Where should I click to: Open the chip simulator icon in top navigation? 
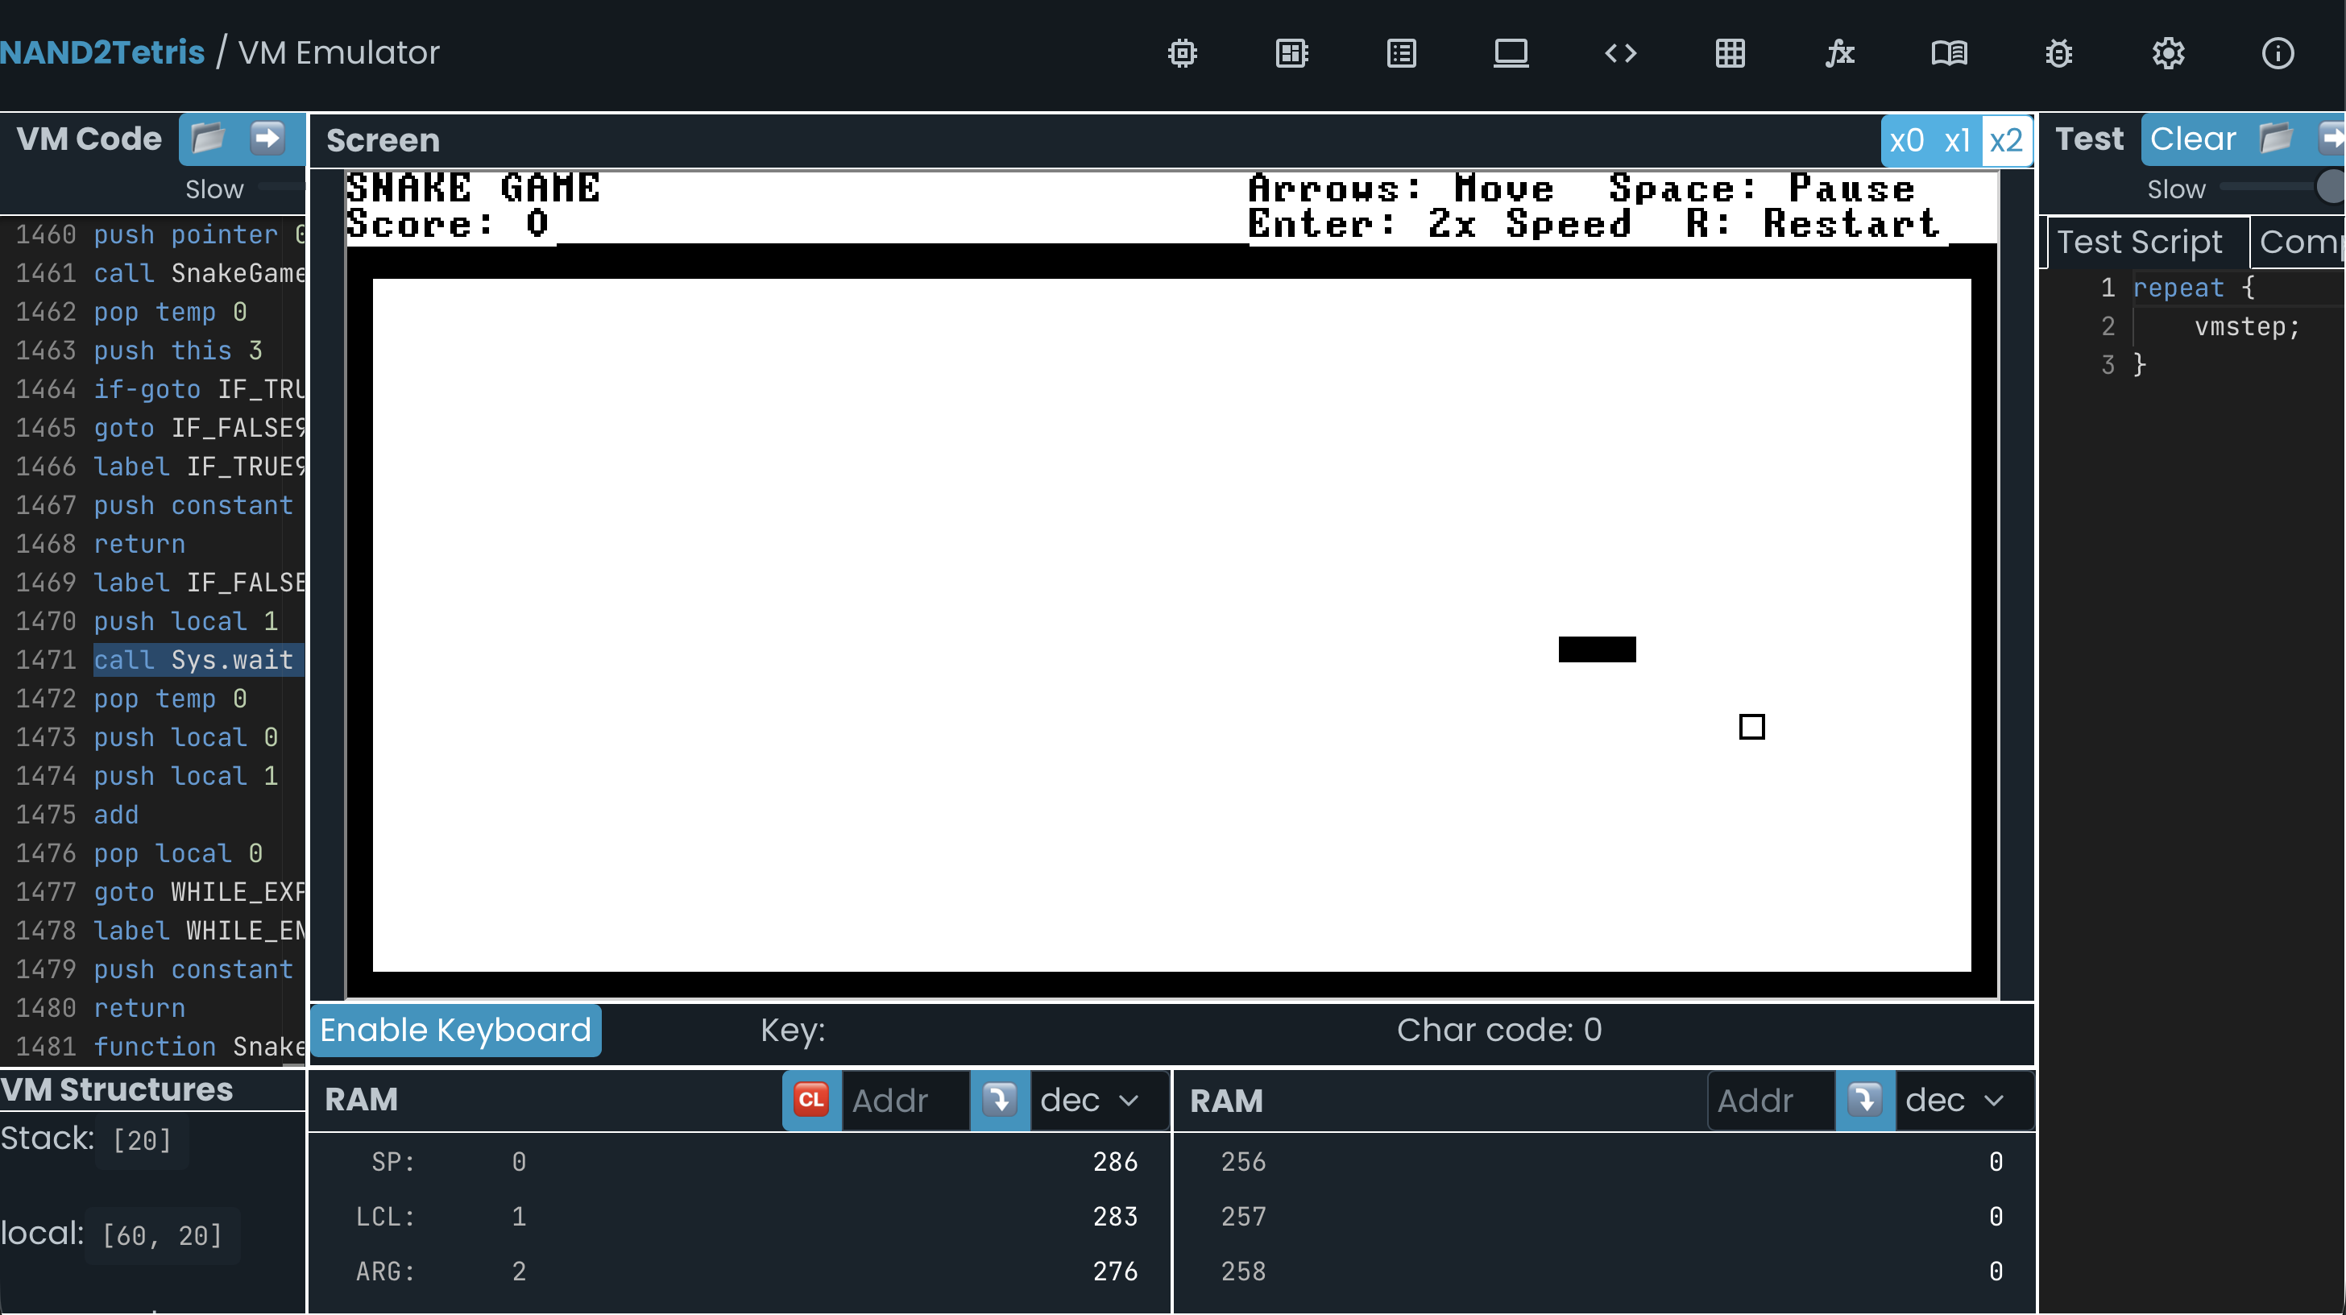1182,53
